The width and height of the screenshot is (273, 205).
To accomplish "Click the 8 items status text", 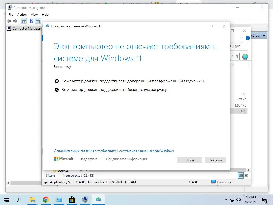I will tap(50, 176).
